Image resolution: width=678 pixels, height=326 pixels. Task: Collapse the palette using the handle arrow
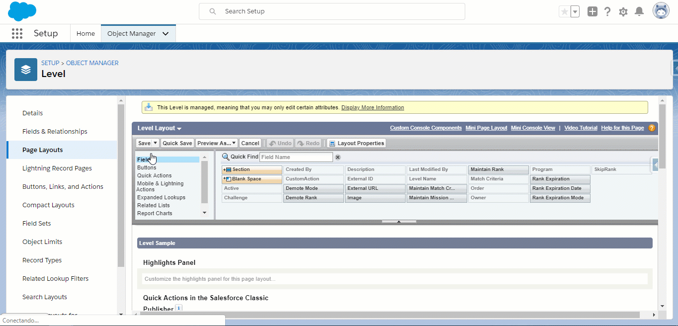(x=399, y=222)
